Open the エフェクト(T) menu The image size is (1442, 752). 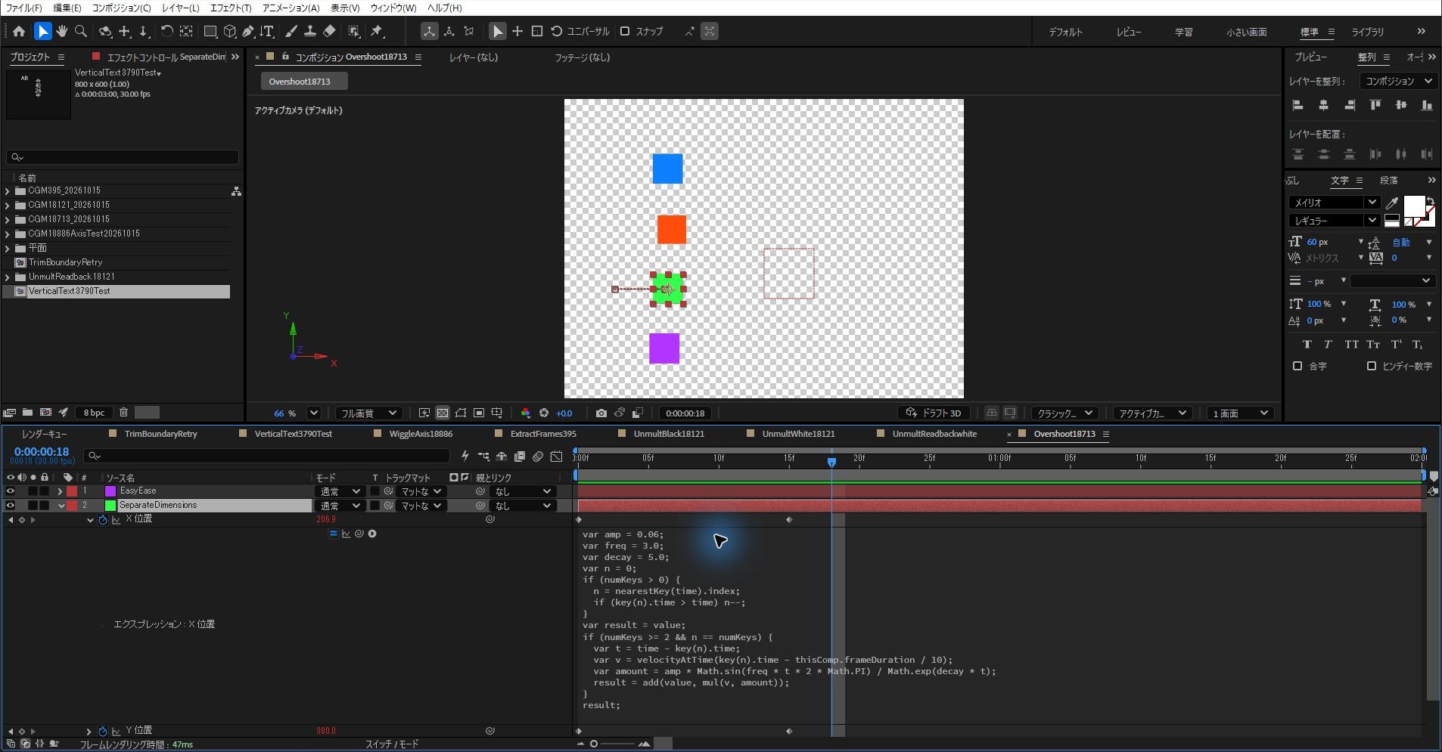click(231, 8)
